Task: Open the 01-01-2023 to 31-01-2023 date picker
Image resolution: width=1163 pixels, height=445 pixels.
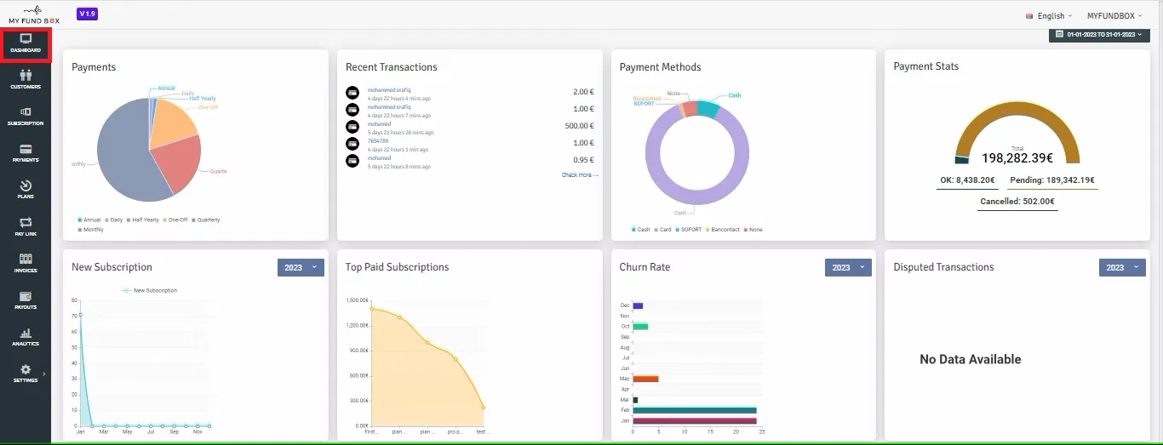Action: click(x=1097, y=35)
